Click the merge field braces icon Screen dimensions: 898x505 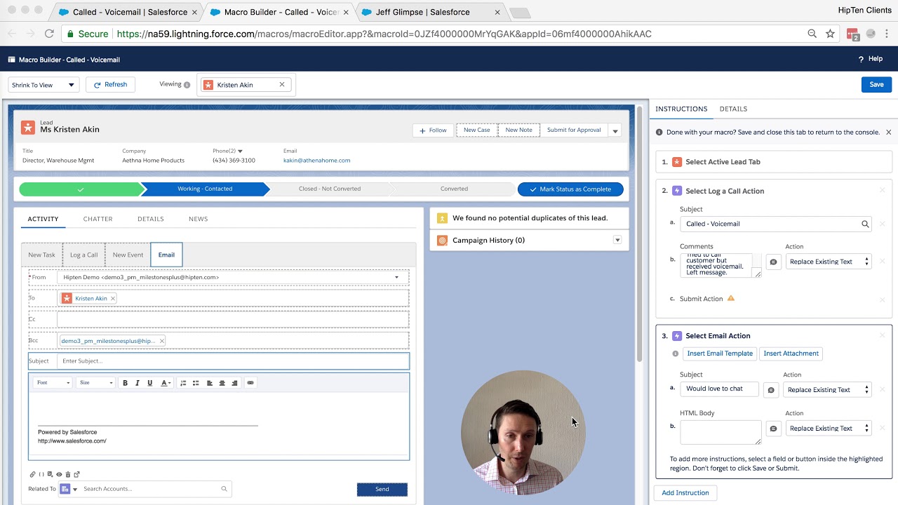click(41, 475)
